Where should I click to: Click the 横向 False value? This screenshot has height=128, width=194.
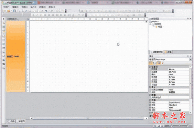(179, 74)
